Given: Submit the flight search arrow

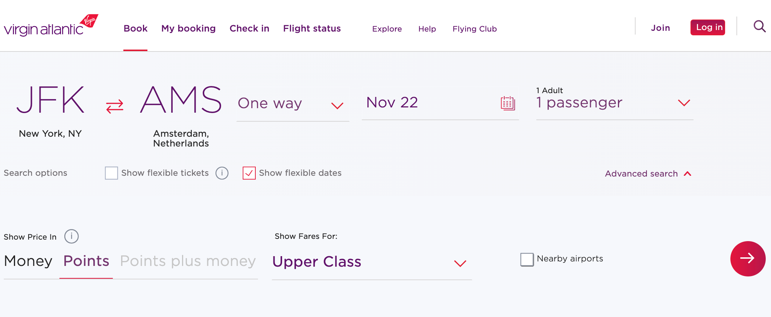Looking at the screenshot, I should pos(748,259).
